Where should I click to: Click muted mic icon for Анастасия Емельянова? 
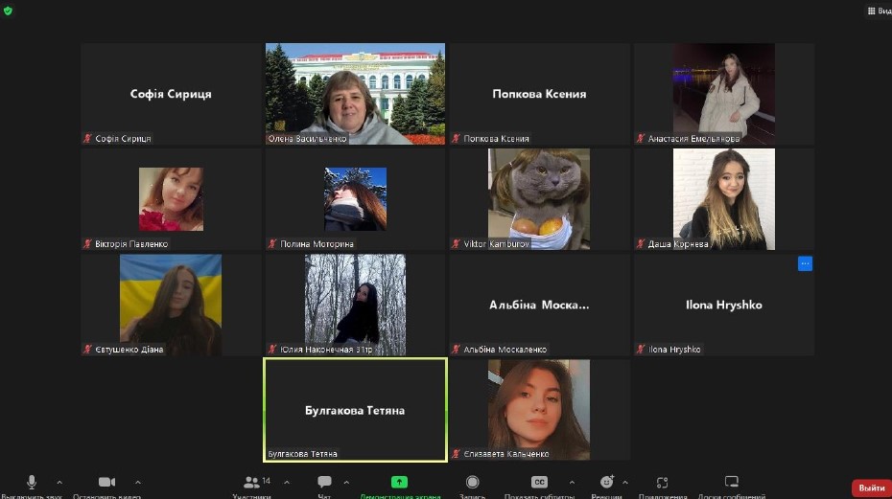pyautogui.click(x=641, y=138)
